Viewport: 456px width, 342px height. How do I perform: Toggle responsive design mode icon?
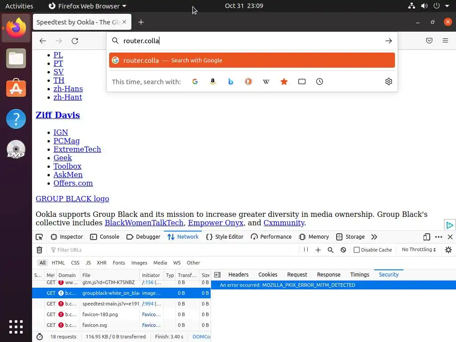click(x=426, y=237)
